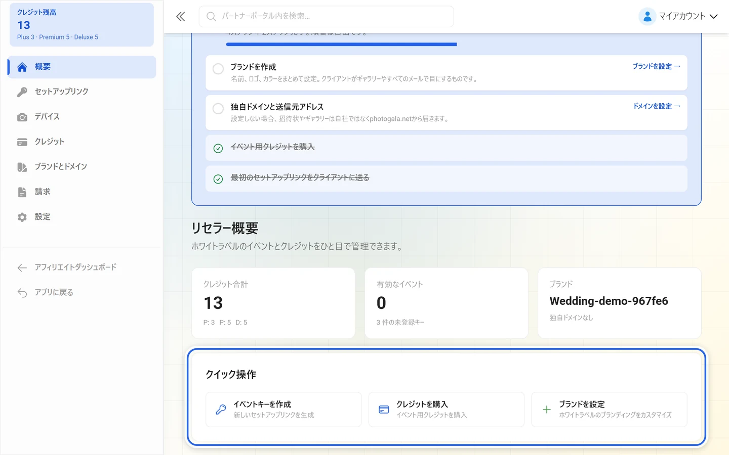Click card icon in クレジットを購入 quick action
The image size is (729, 455).
[x=384, y=409]
